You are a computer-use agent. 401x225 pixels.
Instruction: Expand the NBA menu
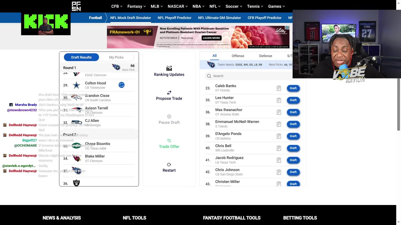[x=199, y=6]
